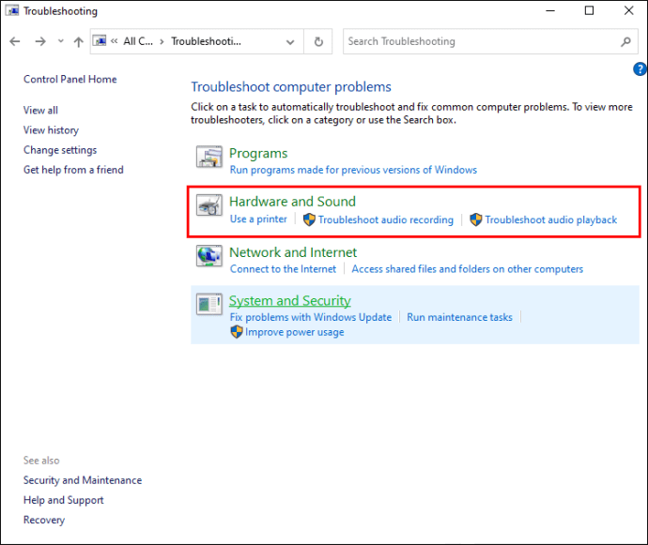648x545 pixels.
Task: Click shield icon beside audio playback
Action: (x=476, y=220)
